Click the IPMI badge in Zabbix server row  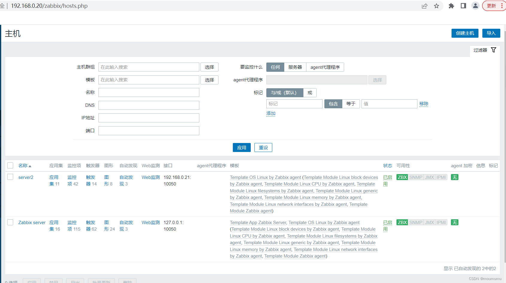pyautogui.click(x=441, y=222)
